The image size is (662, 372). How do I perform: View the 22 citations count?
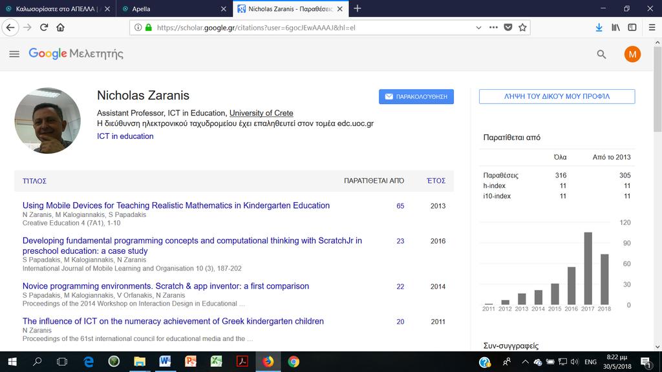click(x=400, y=286)
